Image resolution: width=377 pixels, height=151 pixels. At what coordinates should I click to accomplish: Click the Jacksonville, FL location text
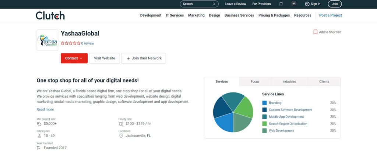tap(138, 136)
